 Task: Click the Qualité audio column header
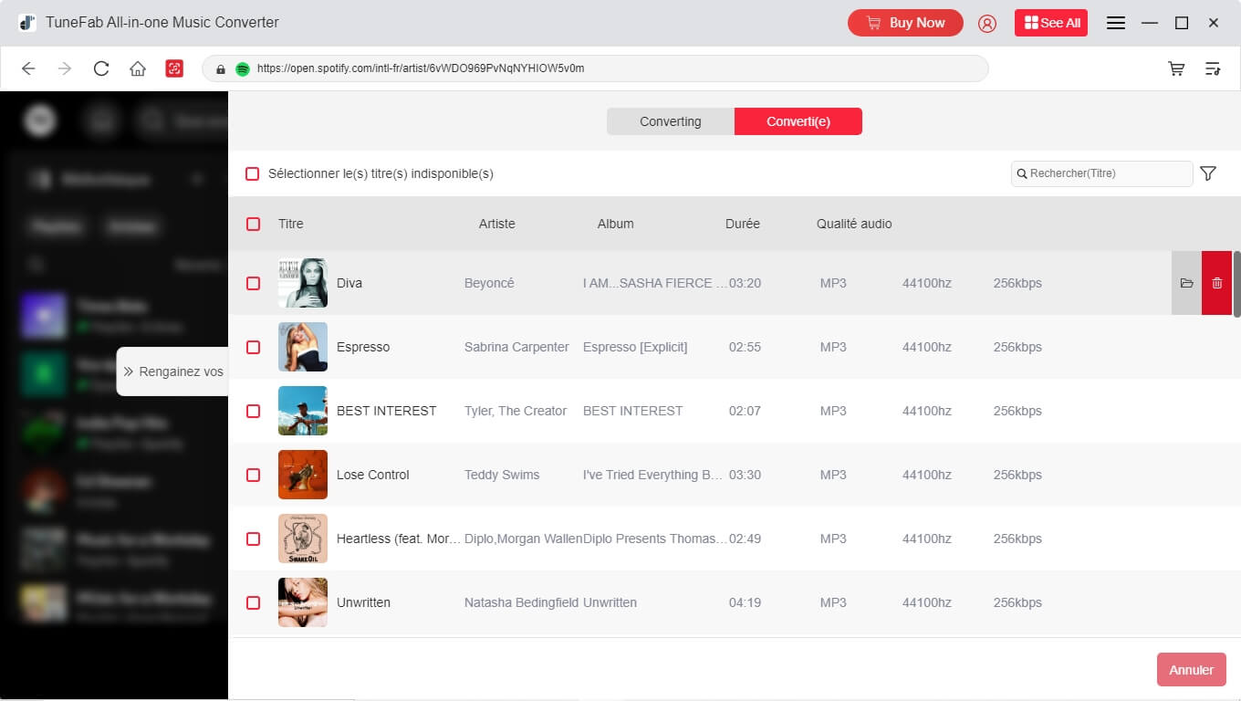(x=854, y=224)
